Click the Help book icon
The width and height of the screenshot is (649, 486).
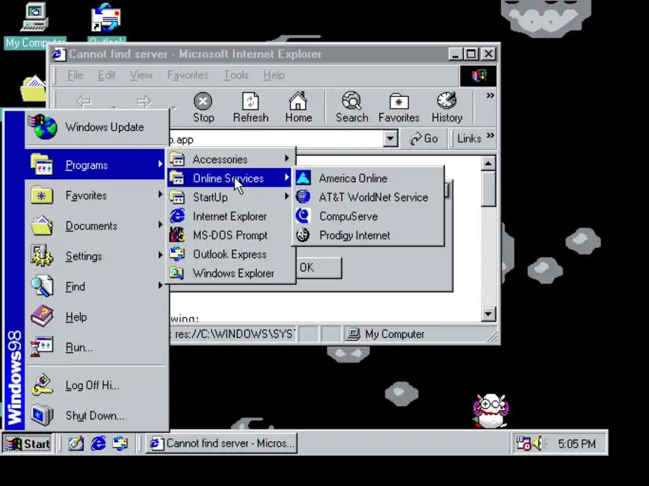click(42, 316)
